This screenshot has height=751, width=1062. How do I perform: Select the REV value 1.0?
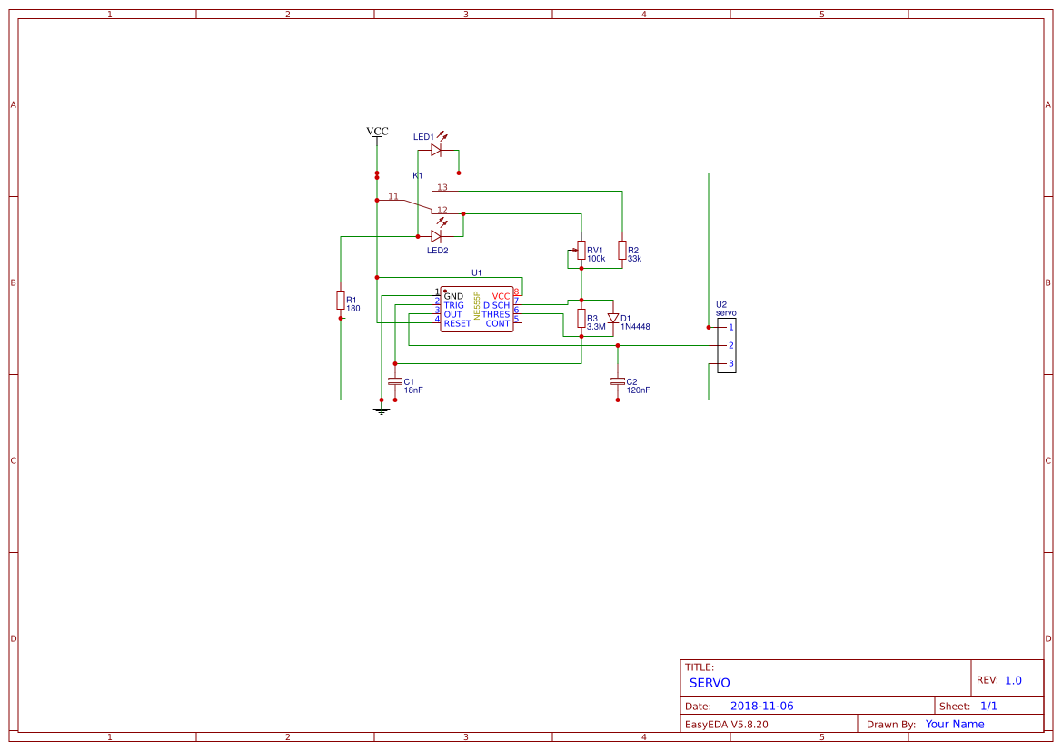click(x=1013, y=680)
